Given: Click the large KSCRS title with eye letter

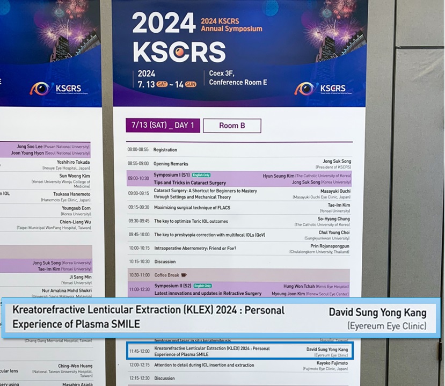Looking at the screenshot, I should [179, 53].
